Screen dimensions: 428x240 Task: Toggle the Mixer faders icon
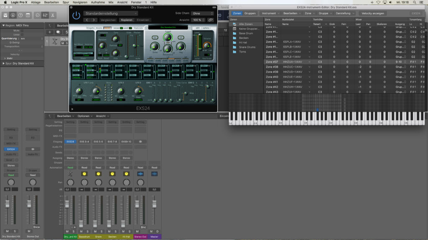[x=45, y=15]
